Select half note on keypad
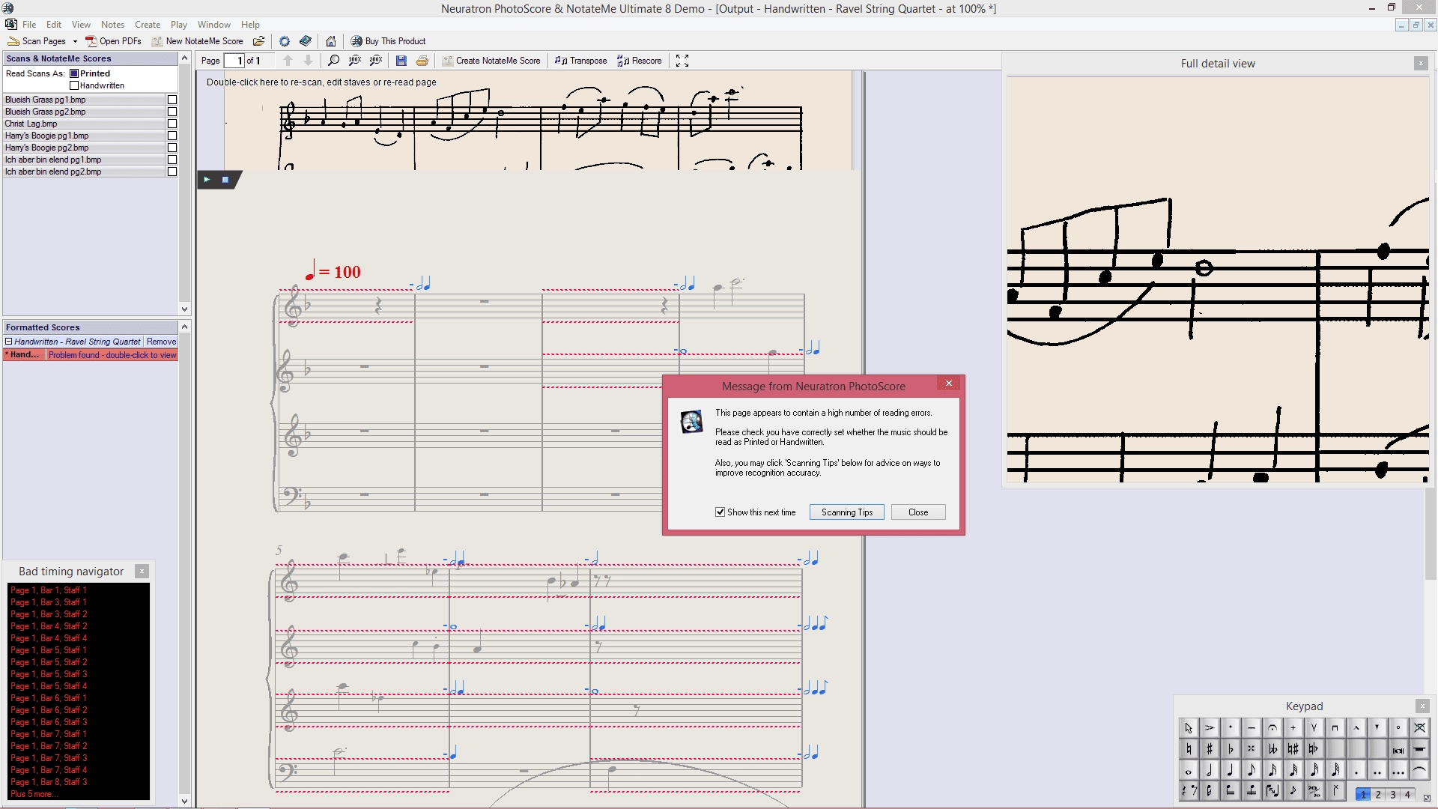Image resolution: width=1438 pixels, height=809 pixels. pyautogui.click(x=1210, y=770)
